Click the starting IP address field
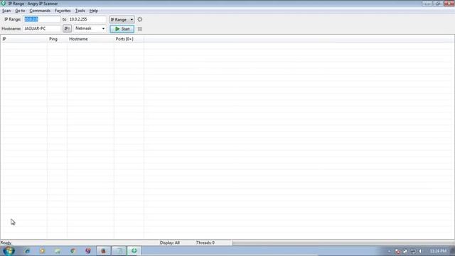 point(42,19)
